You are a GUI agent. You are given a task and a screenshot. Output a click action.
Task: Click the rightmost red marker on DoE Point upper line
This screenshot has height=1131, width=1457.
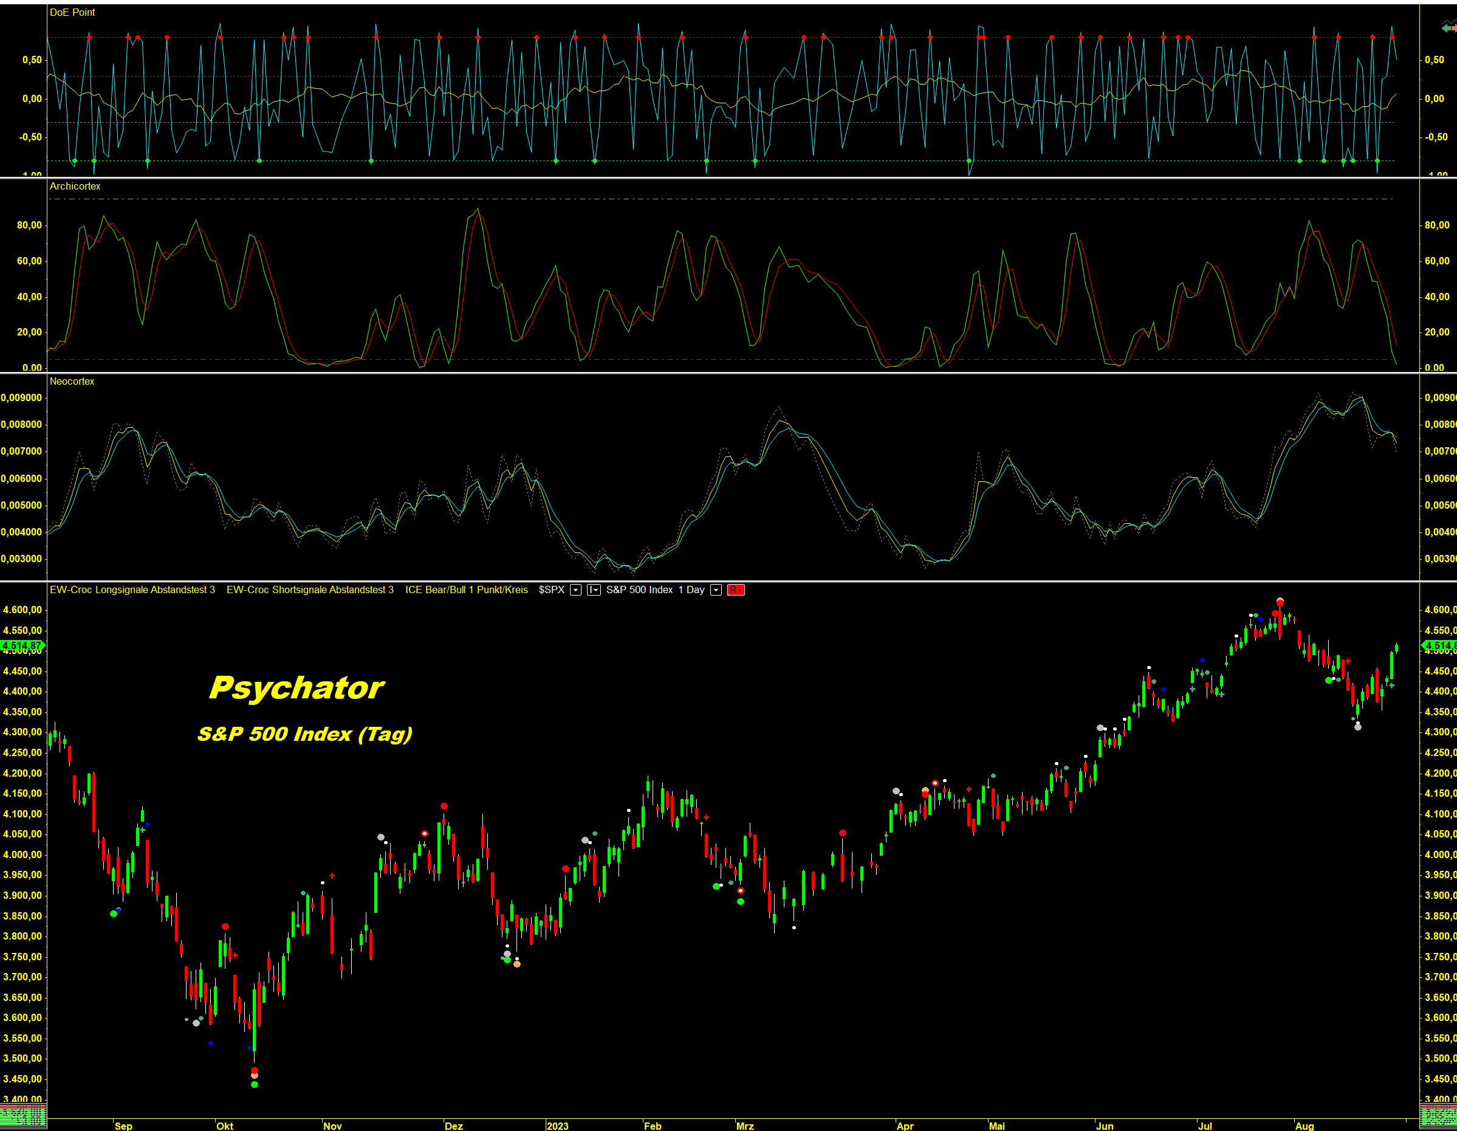tap(1391, 37)
